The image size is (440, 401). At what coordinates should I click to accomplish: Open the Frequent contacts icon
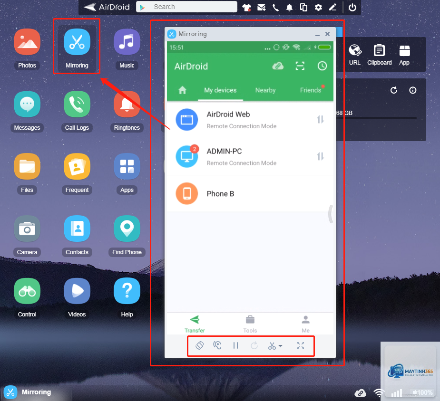77,166
